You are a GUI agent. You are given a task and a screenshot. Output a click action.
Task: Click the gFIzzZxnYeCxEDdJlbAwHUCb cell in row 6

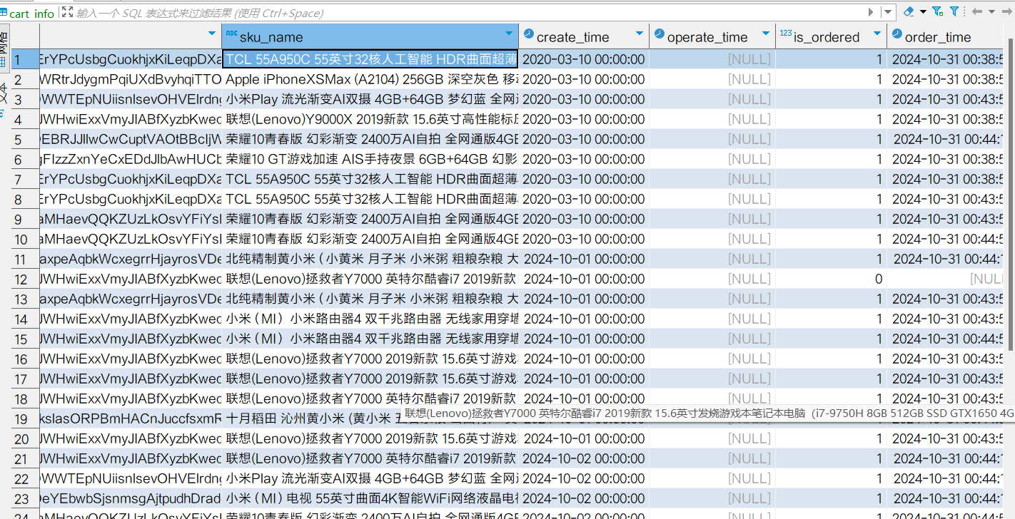(131, 159)
